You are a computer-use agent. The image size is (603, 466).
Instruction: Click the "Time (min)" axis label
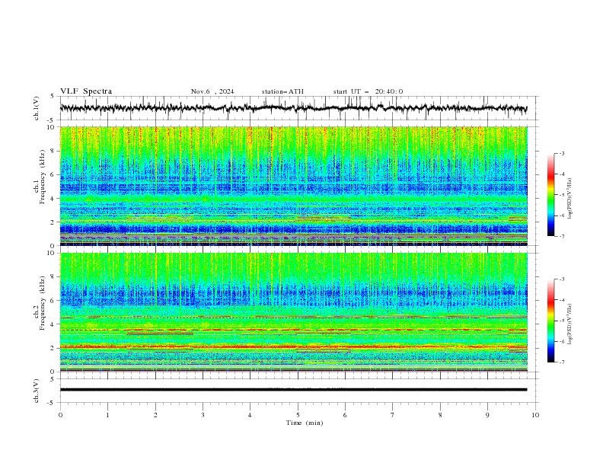(305, 423)
